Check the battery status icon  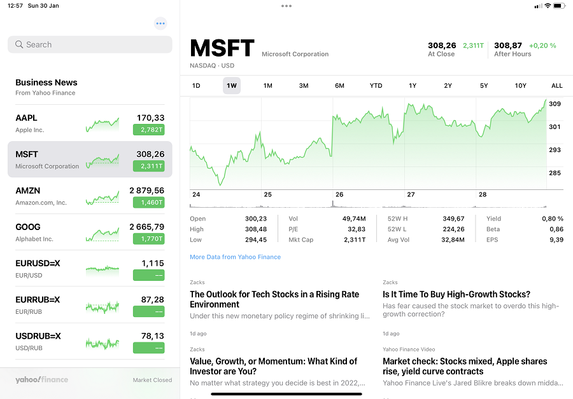click(560, 6)
